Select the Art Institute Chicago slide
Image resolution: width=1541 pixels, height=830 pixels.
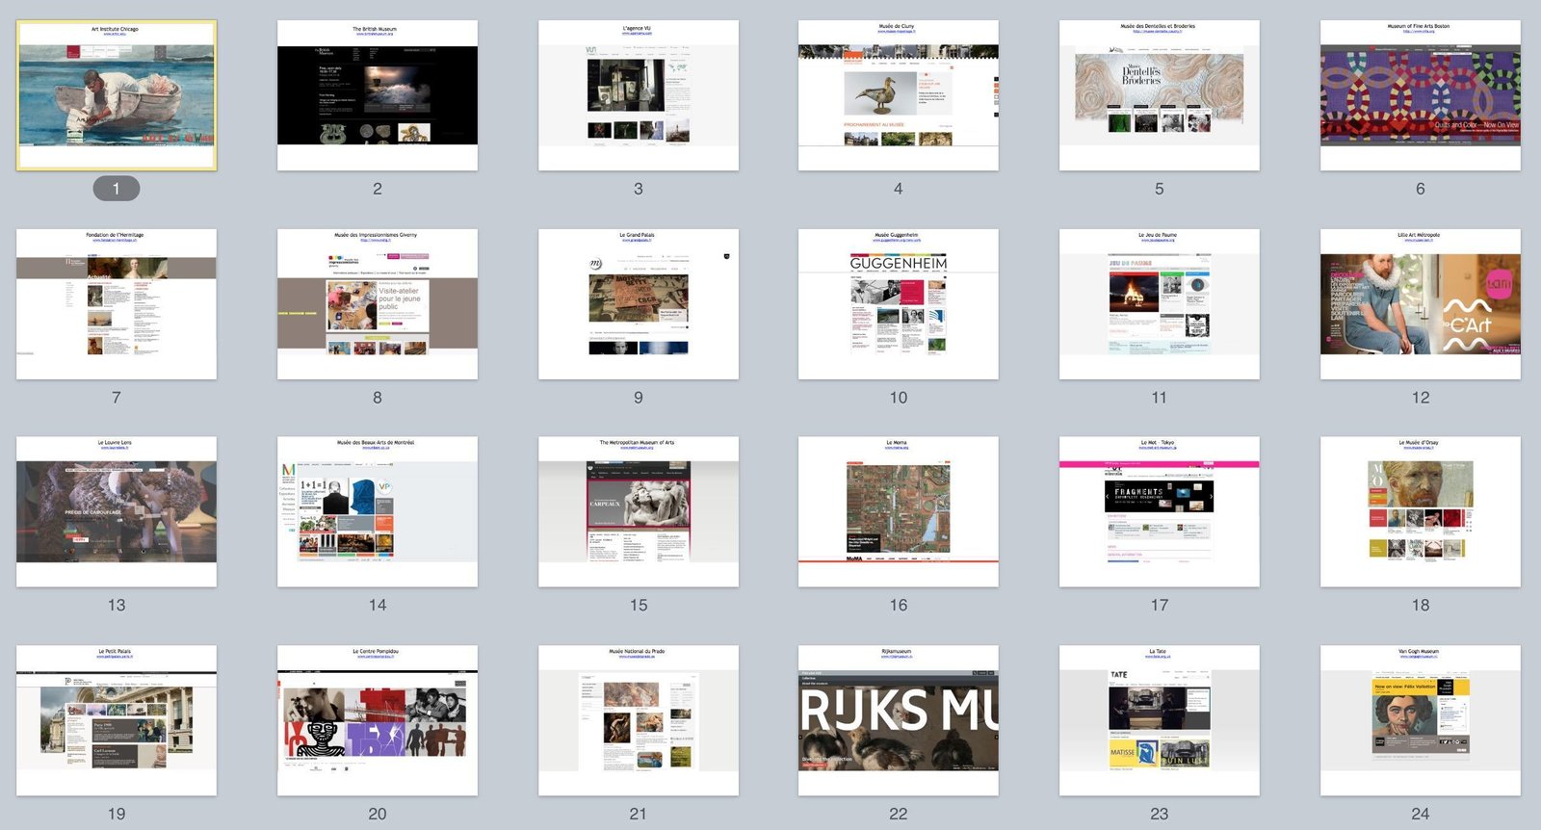(117, 95)
